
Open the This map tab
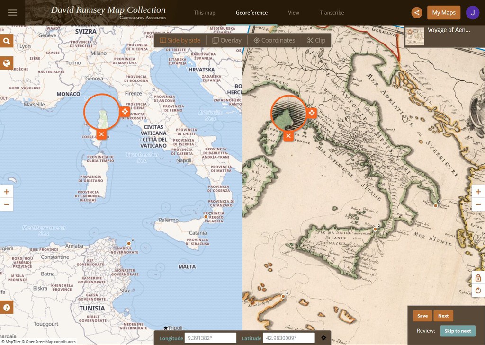click(205, 13)
